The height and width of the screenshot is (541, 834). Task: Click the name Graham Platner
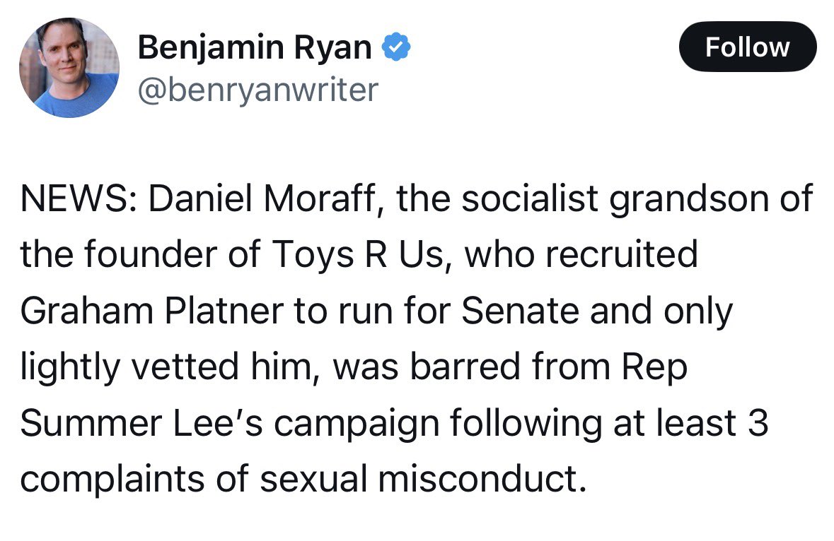click(x=151, y=311)
